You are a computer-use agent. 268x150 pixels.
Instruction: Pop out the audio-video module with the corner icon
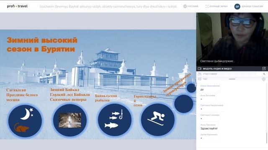pyautogui.click(x=264, y=68)
